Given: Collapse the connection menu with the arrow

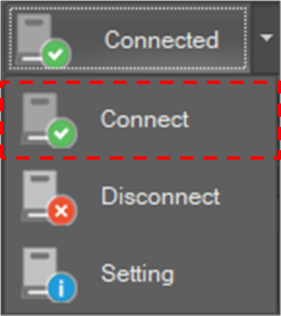Looking at the screenshot, I should coord(267,38).
